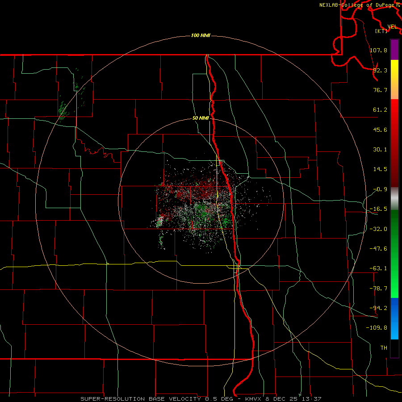This screenshot has width=402, height=402.
Task: Click the 45.6 velocity scale value
Action: pyautogui.click(x=380, y=130)
